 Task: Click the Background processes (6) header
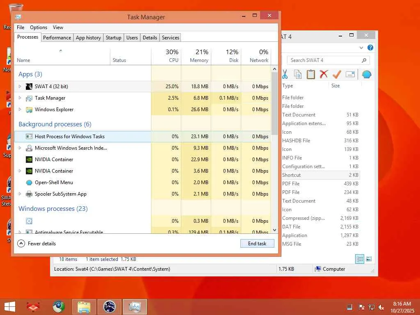pyautogui.click(x=55, y=124)
